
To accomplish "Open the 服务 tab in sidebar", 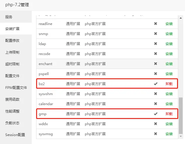I will 9,17.
